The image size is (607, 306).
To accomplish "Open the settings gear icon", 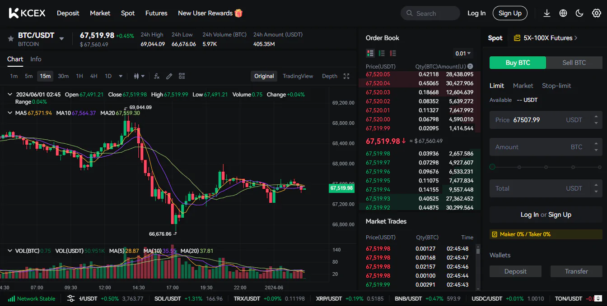I will click(596, 13).
